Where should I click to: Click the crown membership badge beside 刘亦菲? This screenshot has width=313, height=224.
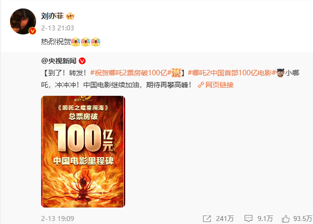70,16
